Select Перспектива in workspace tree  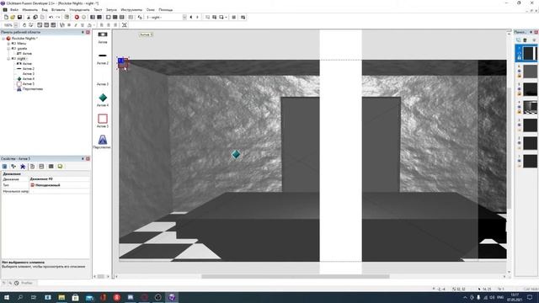[x=33, y=89]
